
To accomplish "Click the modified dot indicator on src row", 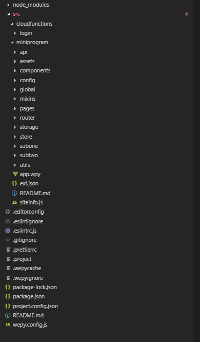I will pyautogui.click(x=187, y=14).
